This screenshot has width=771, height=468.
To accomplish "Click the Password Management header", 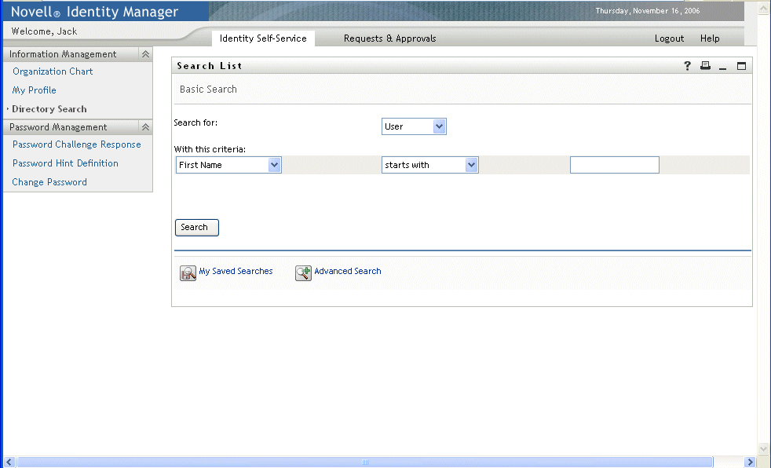I will coord(58,127).
